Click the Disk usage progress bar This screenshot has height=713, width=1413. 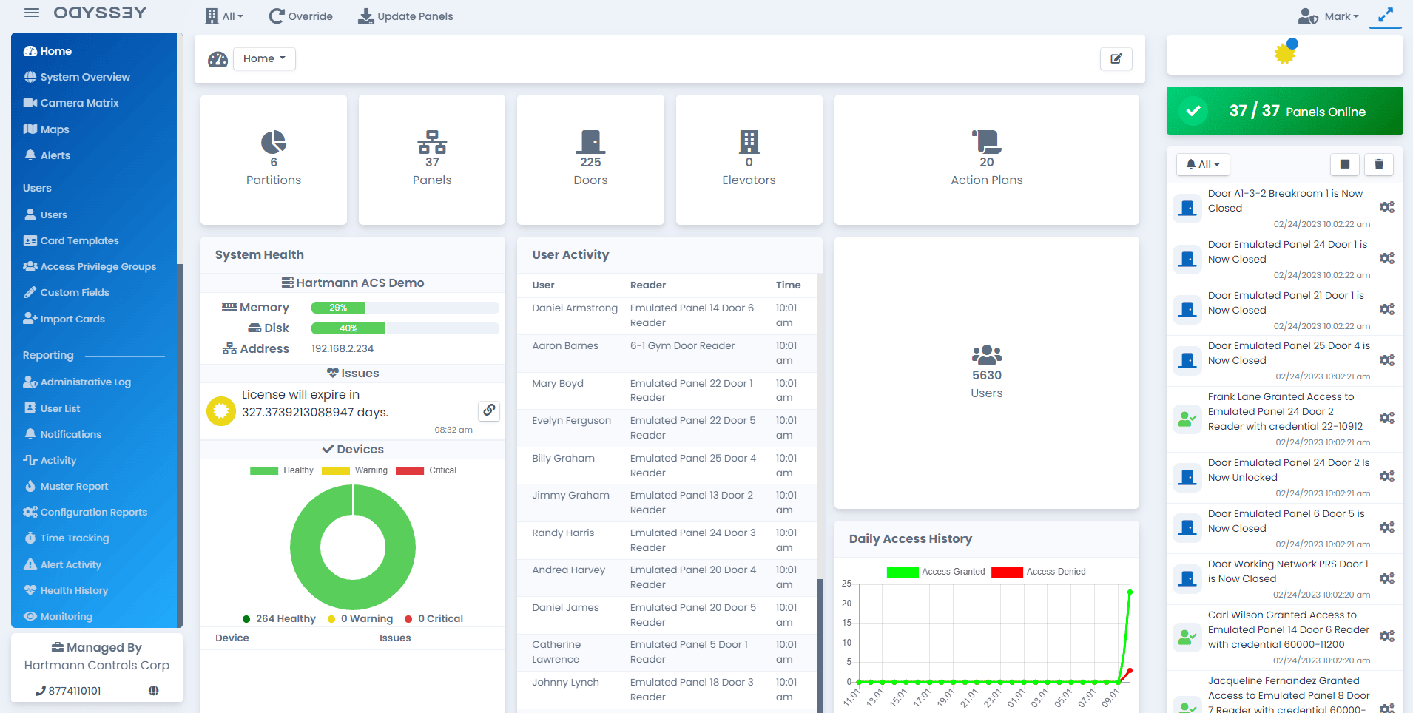pyautogui.click(x=405, y=328)
